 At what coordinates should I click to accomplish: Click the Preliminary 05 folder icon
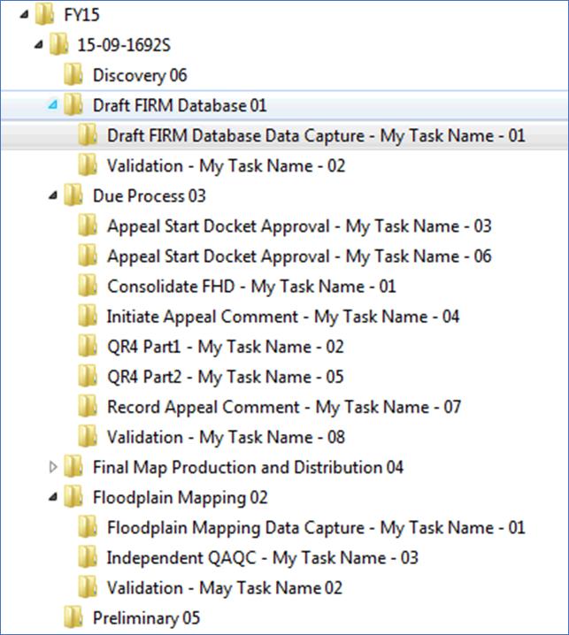point(73,617)
